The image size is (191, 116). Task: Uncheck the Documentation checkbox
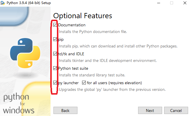(x=55, y=25)
